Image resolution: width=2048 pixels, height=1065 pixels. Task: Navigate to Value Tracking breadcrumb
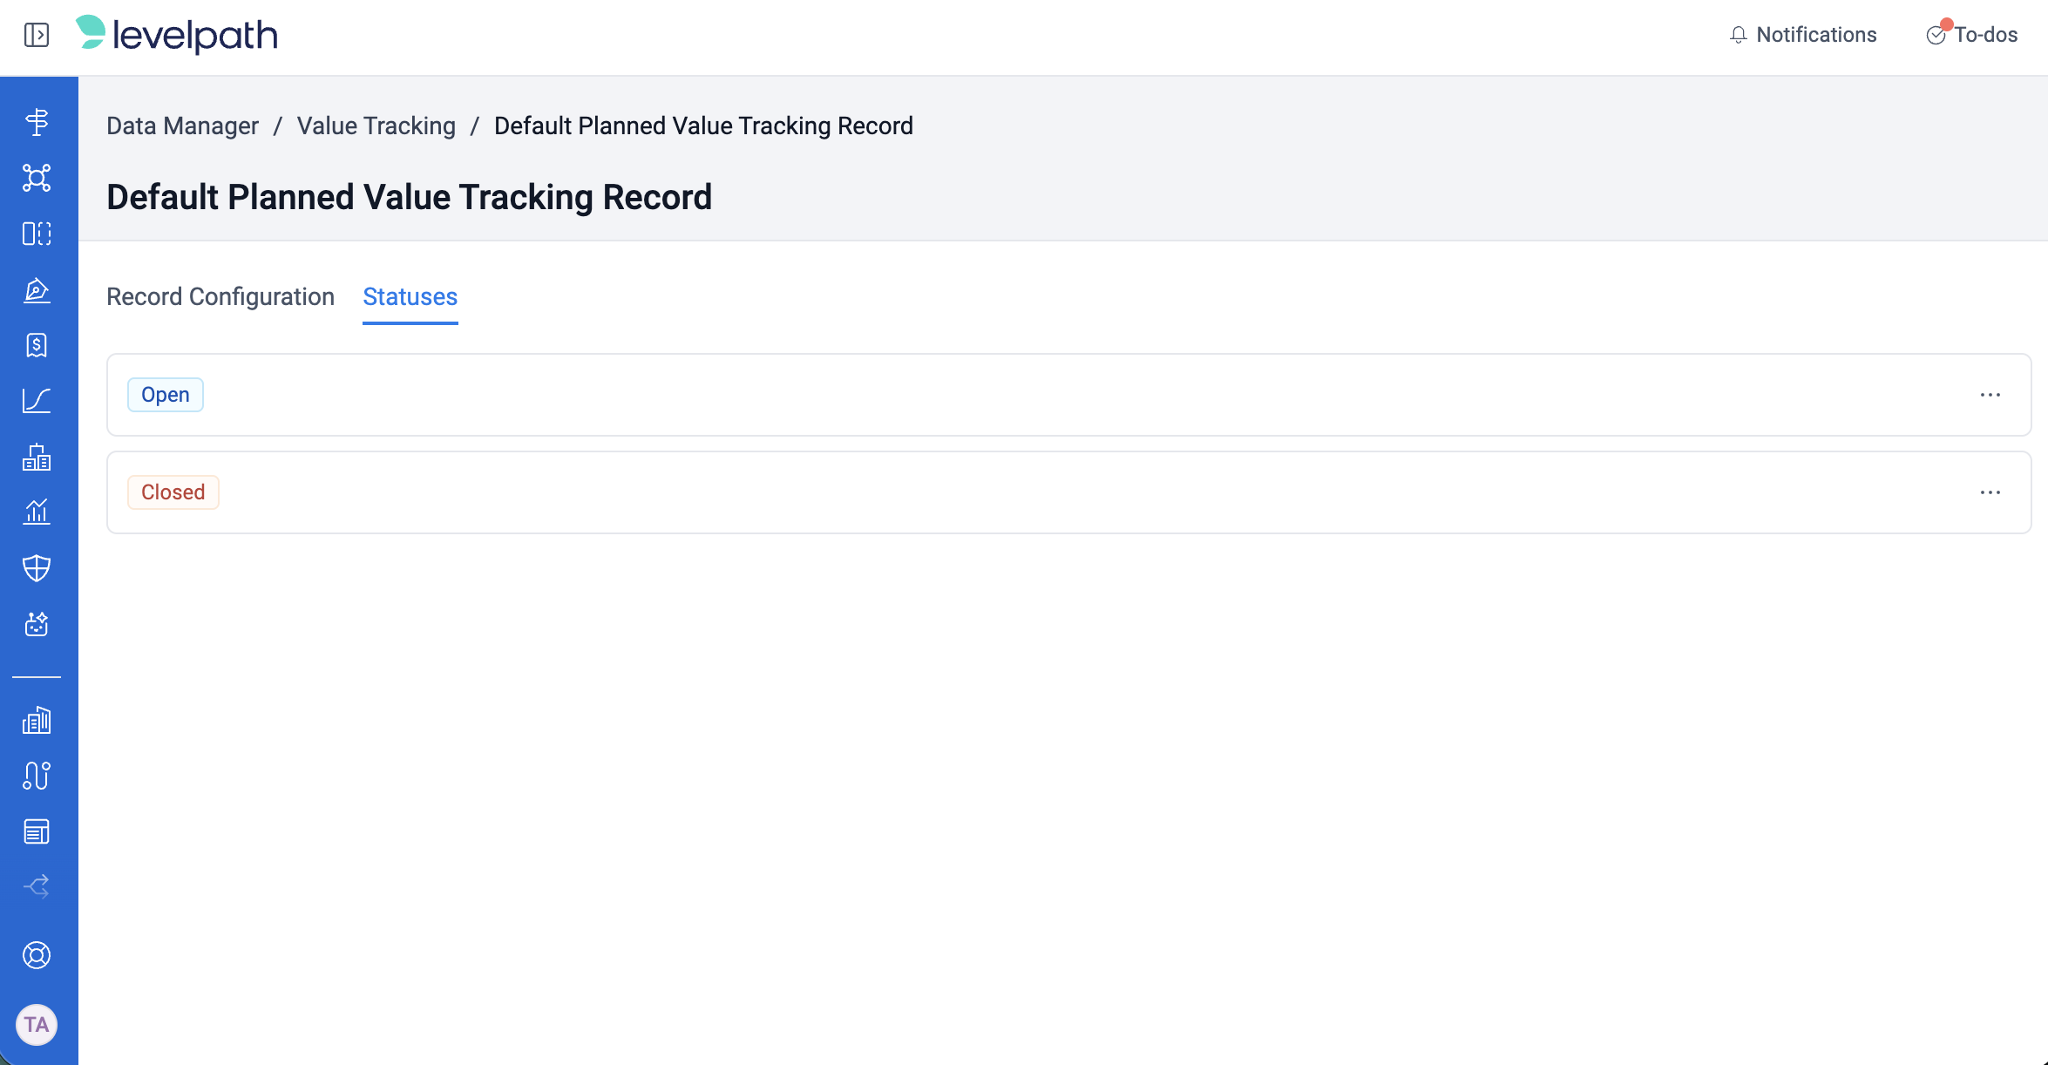(376, 126)
